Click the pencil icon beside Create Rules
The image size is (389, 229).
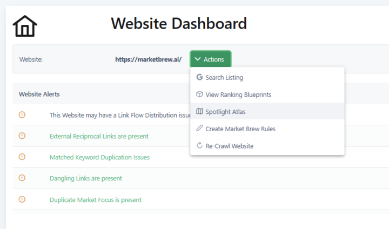point(199,128)
